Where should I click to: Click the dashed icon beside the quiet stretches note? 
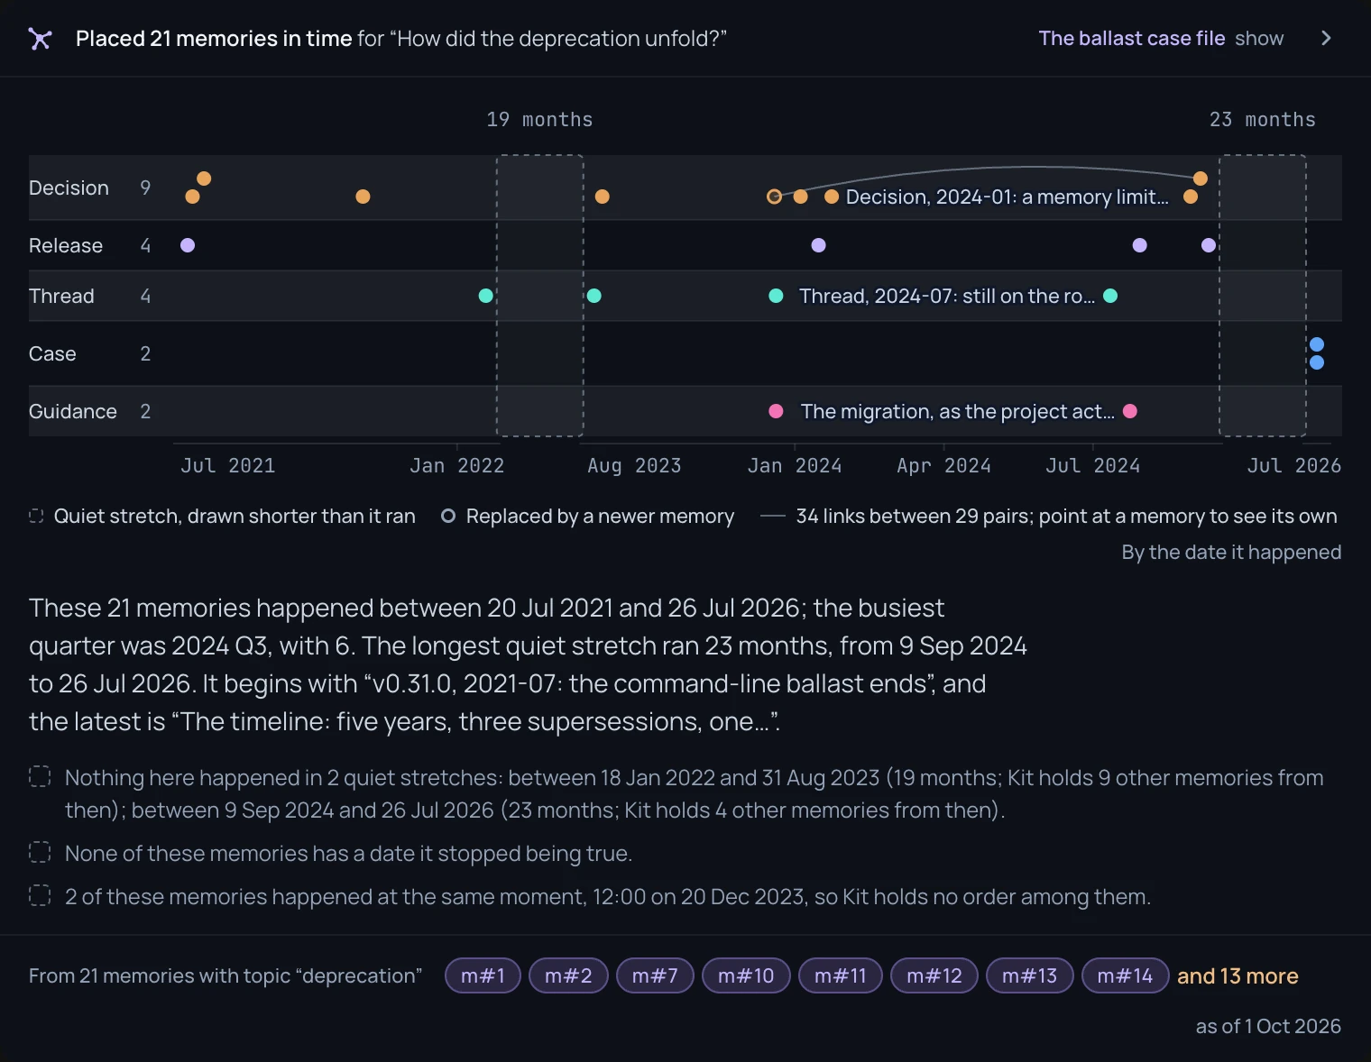click(40, 777)
